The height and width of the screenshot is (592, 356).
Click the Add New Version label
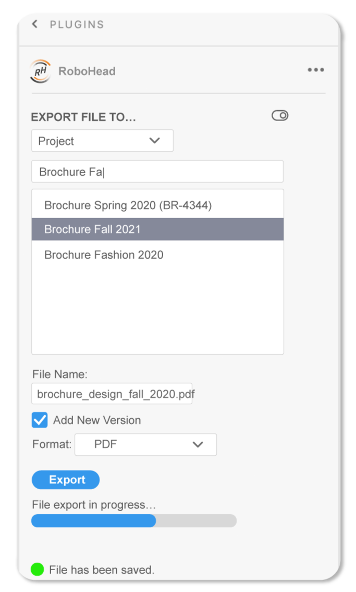tap(97, 420)
